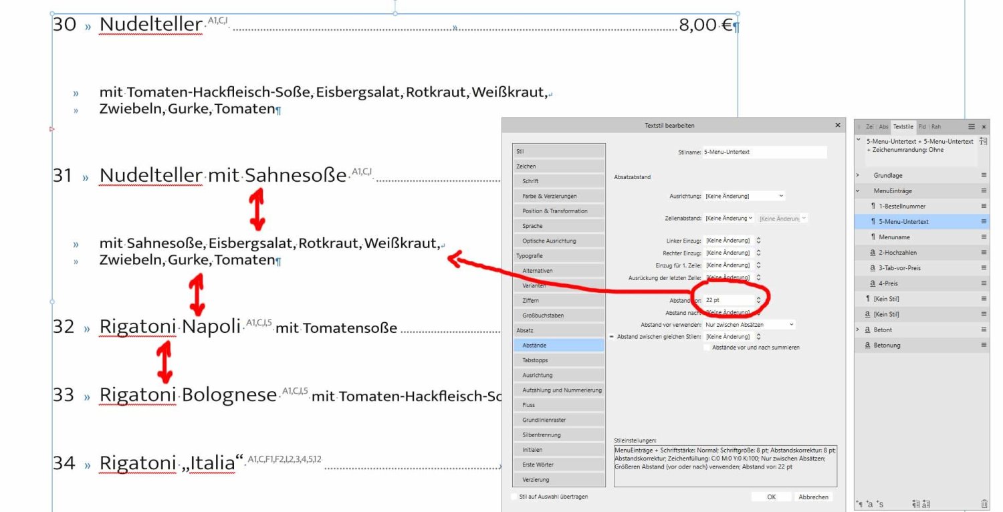Expand the Grundlage style group

click(x=858, y=175)
